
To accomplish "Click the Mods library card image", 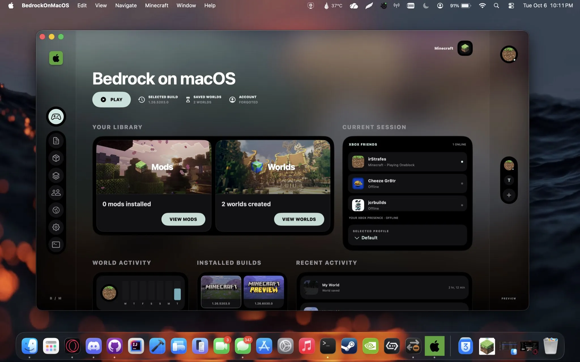I will (154, 167).
